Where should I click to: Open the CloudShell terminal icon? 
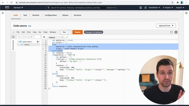tap(141, 8)
